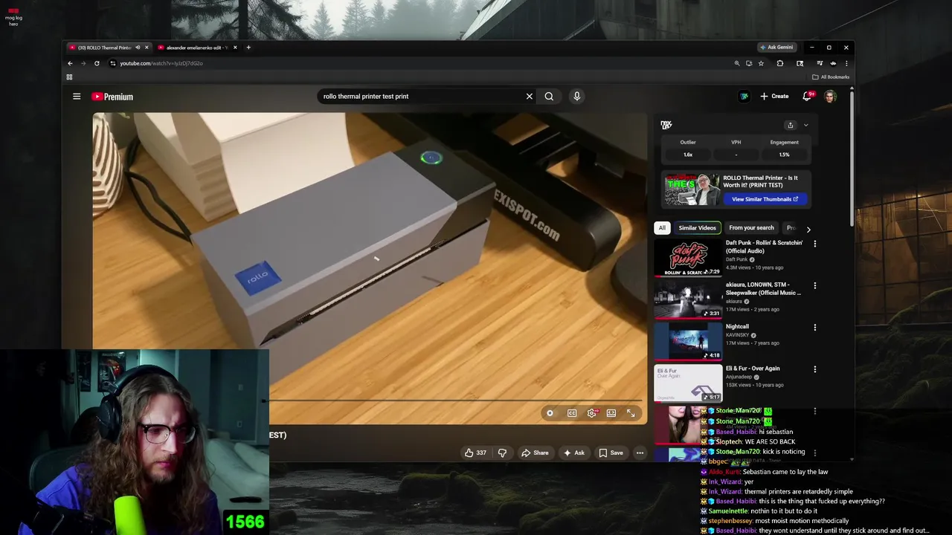The height and width of the screenshot is (535, 952).
Task: Open Anjunadeep channel name link
Action: click(739, 377)
